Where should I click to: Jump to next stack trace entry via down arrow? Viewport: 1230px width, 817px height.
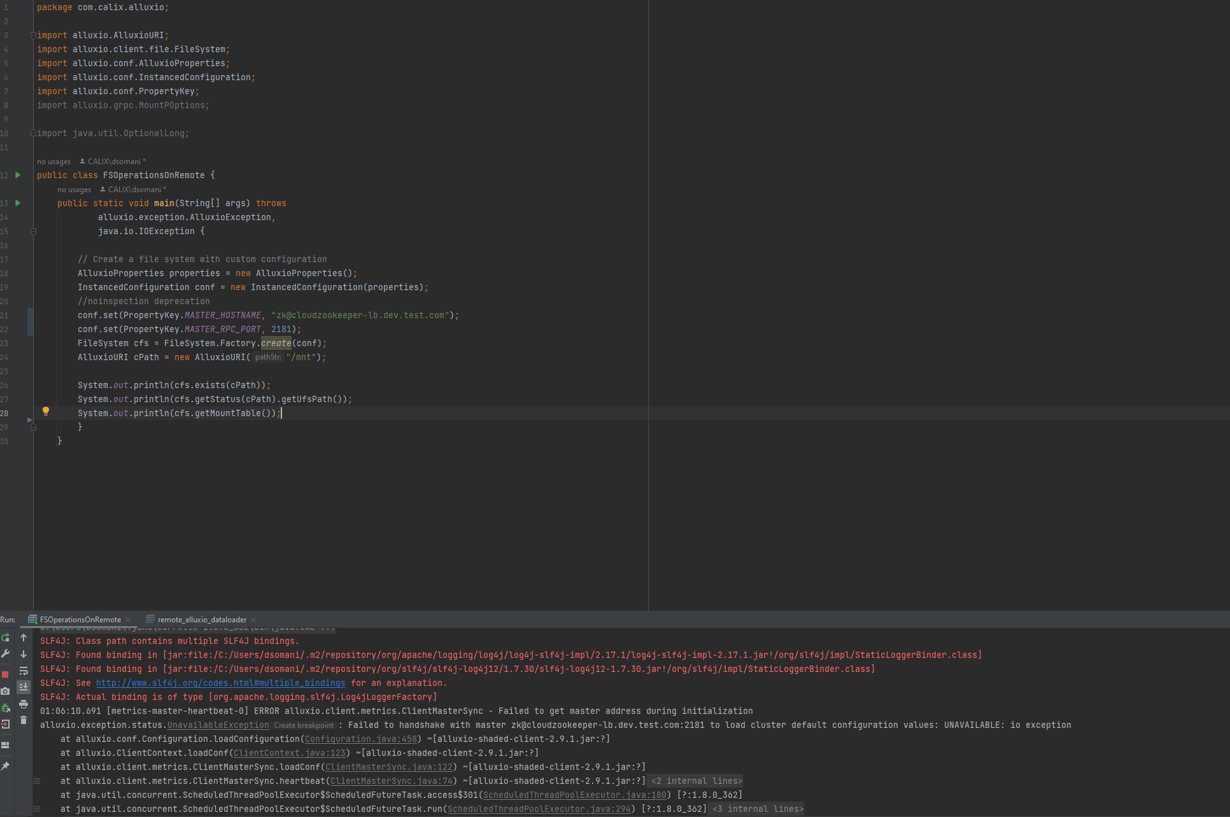[24, 654]
